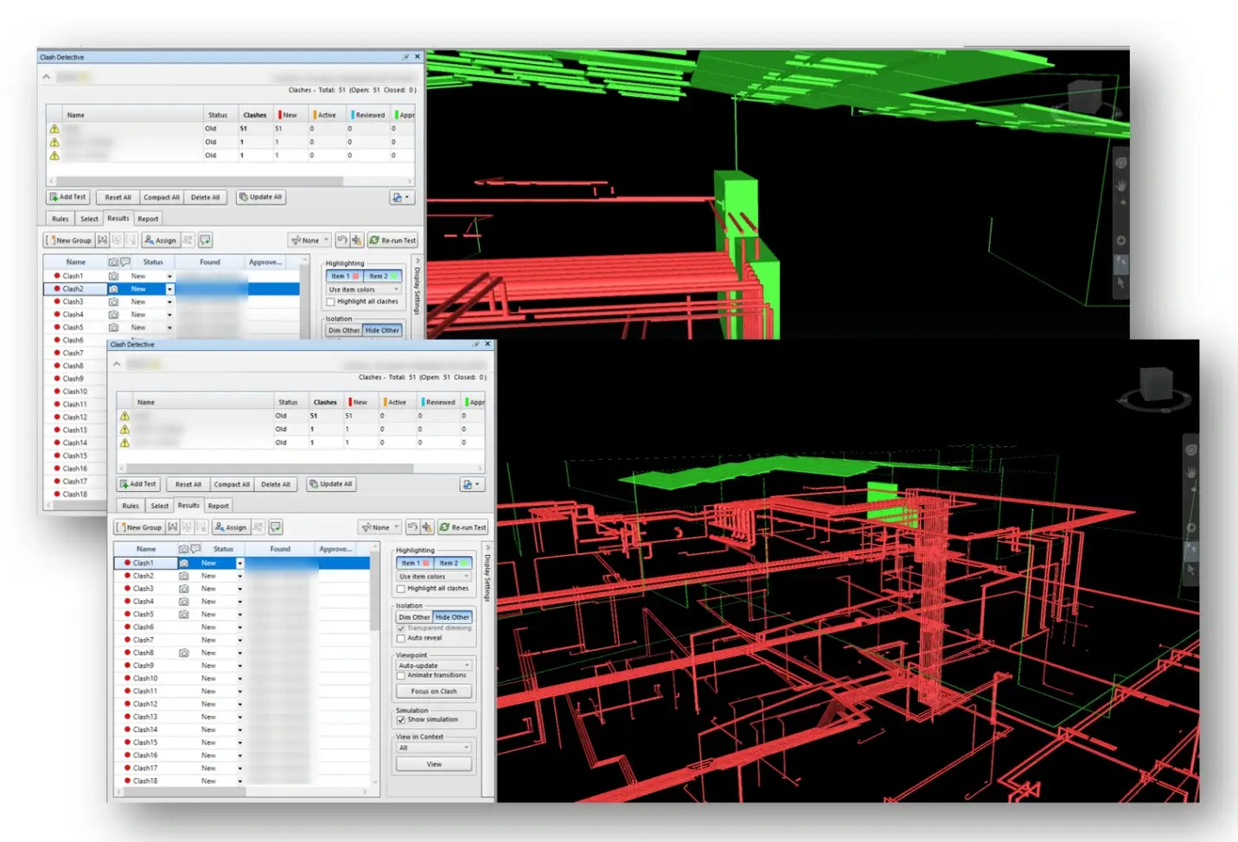Image resolution: width=1238 pixels, height=842 pixels.
Task: Click Update All in the upper Clash Detective window
Action: (x=261, y=197)
